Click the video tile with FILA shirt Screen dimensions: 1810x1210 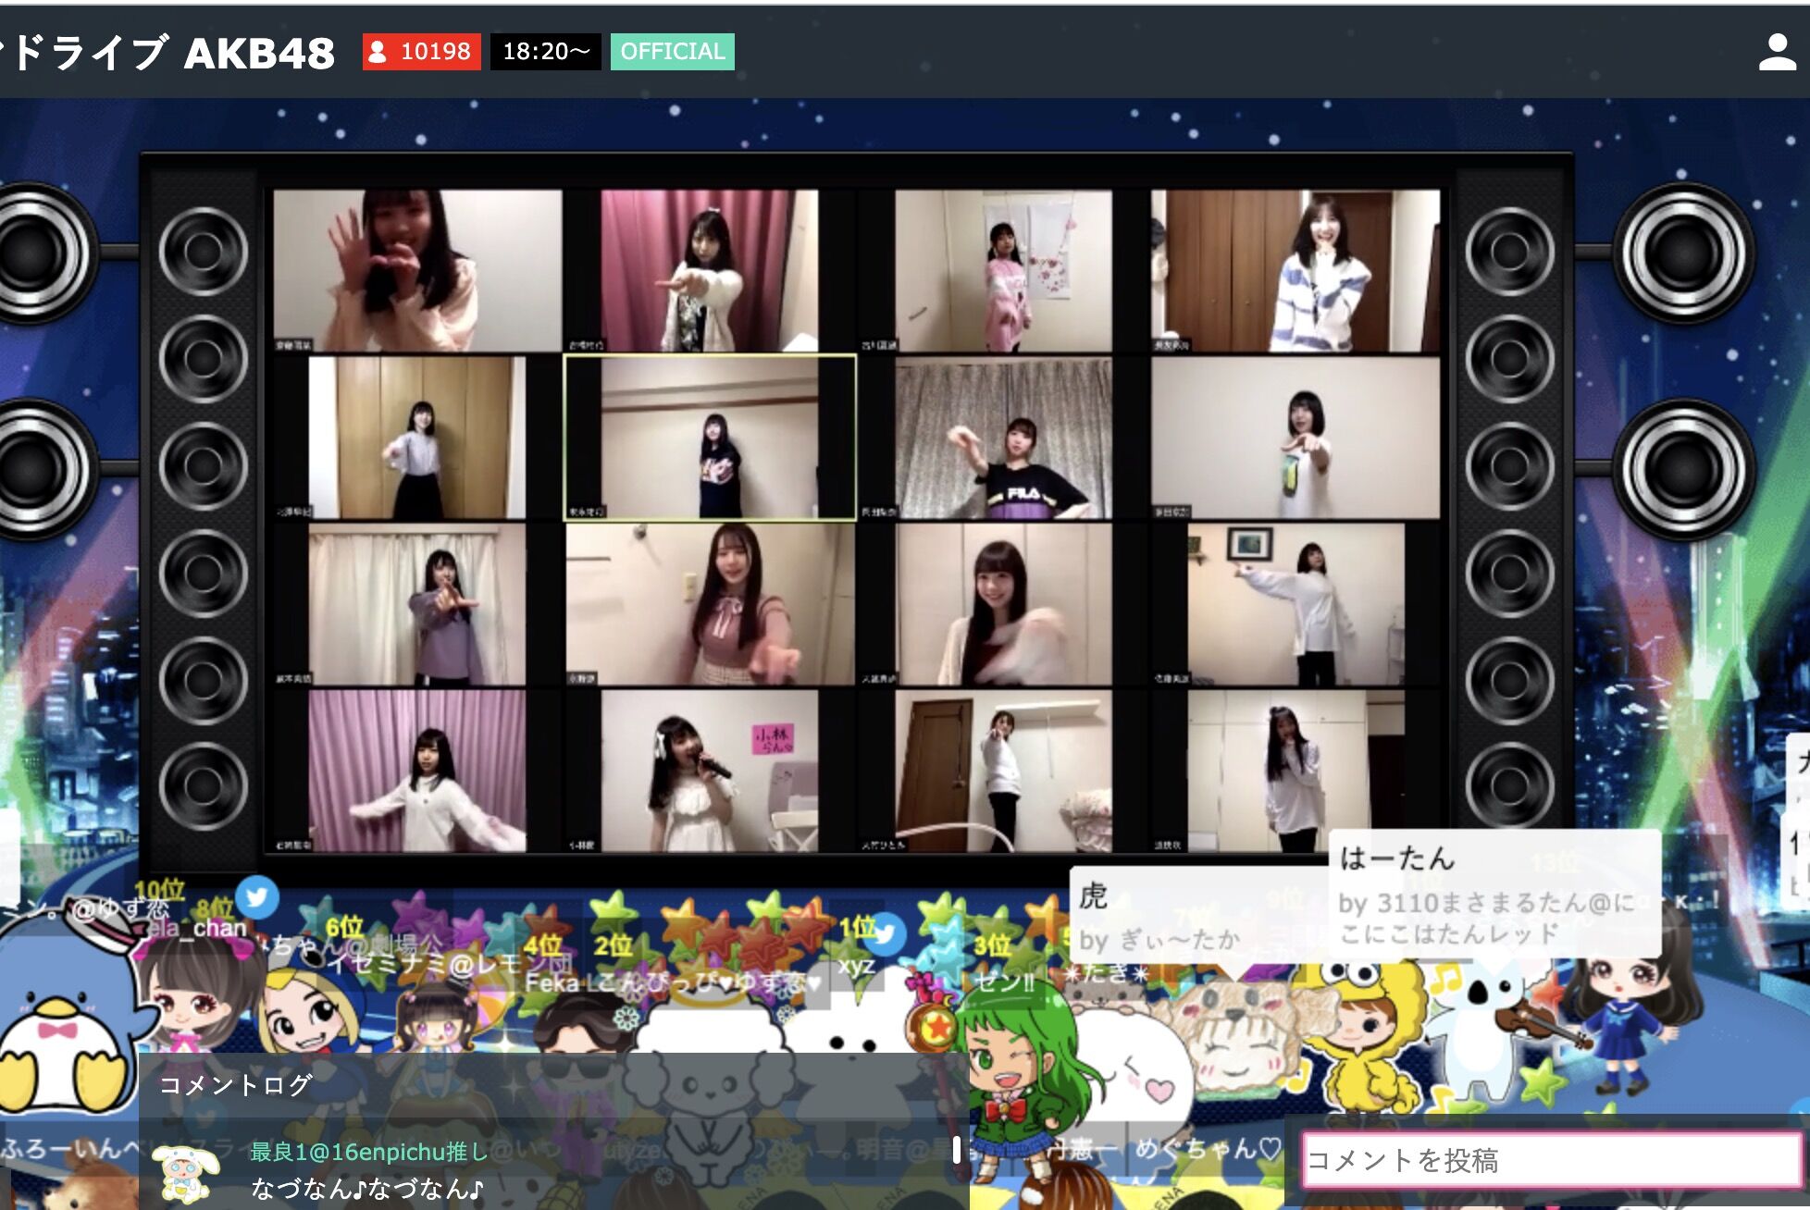1004,438
